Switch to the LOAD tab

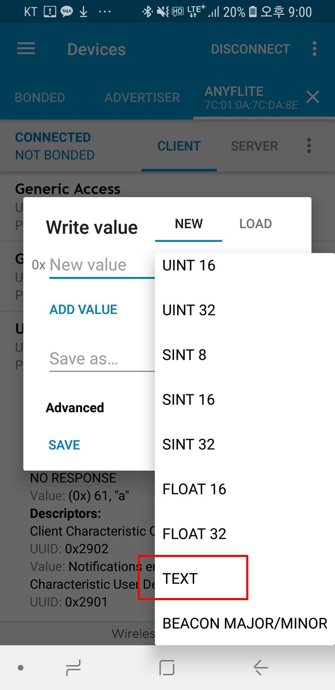coord(255,224)
